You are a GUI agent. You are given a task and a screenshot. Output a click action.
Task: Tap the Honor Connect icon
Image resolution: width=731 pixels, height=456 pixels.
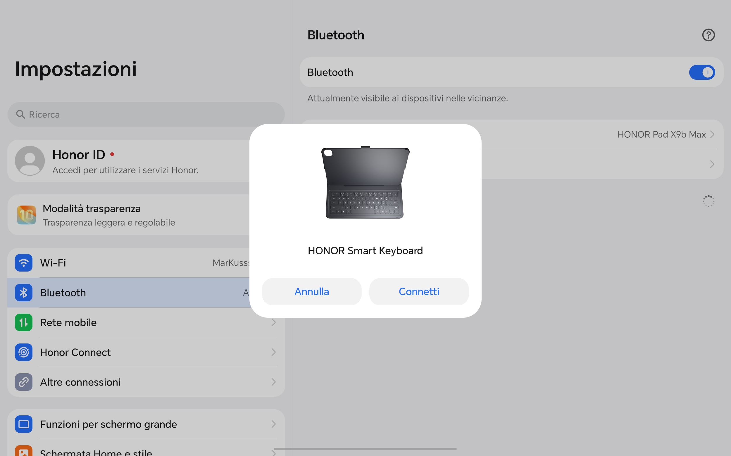tap(23, 352)
